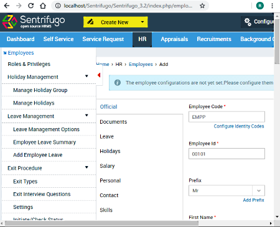This screenshot has width=280, height=227.
Task: Collapse sidebar using red arrow handle
Action: (99, 75)
